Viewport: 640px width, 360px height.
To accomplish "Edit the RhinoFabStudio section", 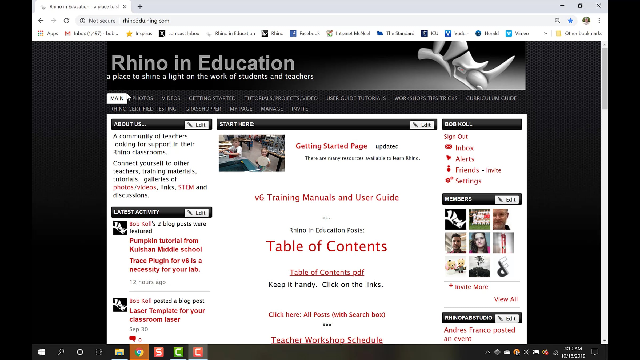I will click(507, 318).
